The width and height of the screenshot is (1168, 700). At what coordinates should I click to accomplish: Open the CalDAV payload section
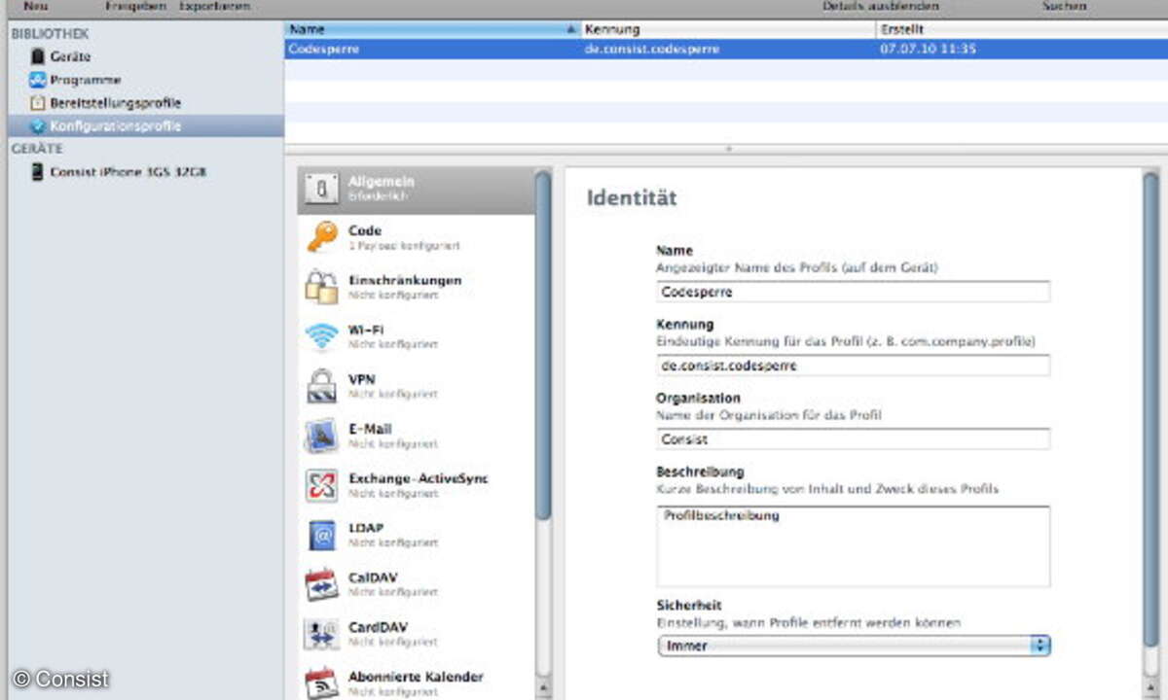(416, 584)
